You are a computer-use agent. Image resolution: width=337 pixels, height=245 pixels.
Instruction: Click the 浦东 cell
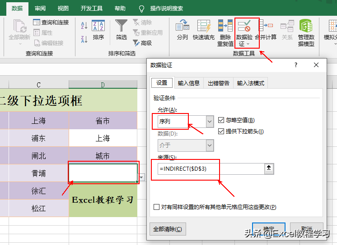point(39,138)
